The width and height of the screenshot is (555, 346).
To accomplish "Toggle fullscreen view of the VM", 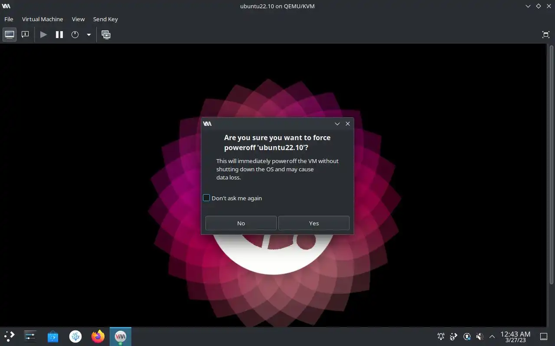I will pos(546,35).
